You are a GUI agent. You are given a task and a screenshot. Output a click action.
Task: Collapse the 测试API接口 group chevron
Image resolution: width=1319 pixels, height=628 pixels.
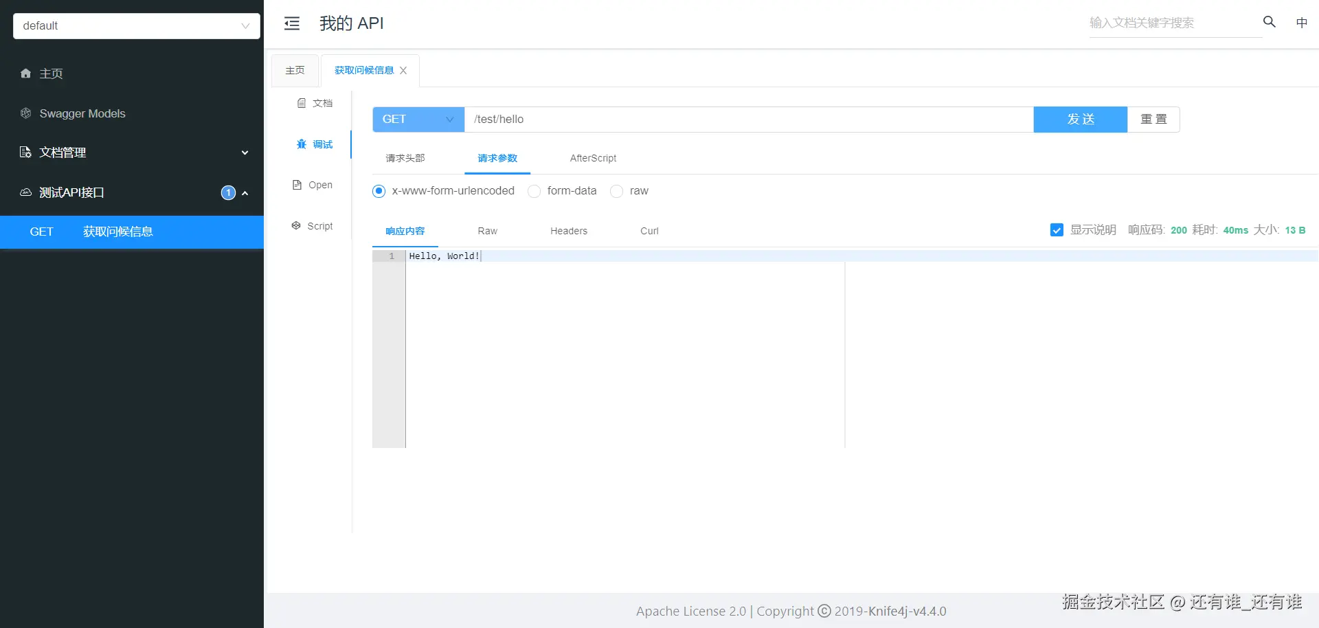[245, 193]
